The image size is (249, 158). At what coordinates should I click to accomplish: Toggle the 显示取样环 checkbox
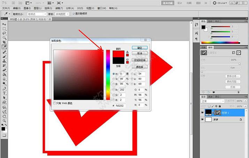point(74,14)
